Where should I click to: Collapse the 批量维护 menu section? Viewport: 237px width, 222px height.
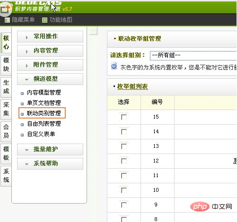(x=50, y=149)
